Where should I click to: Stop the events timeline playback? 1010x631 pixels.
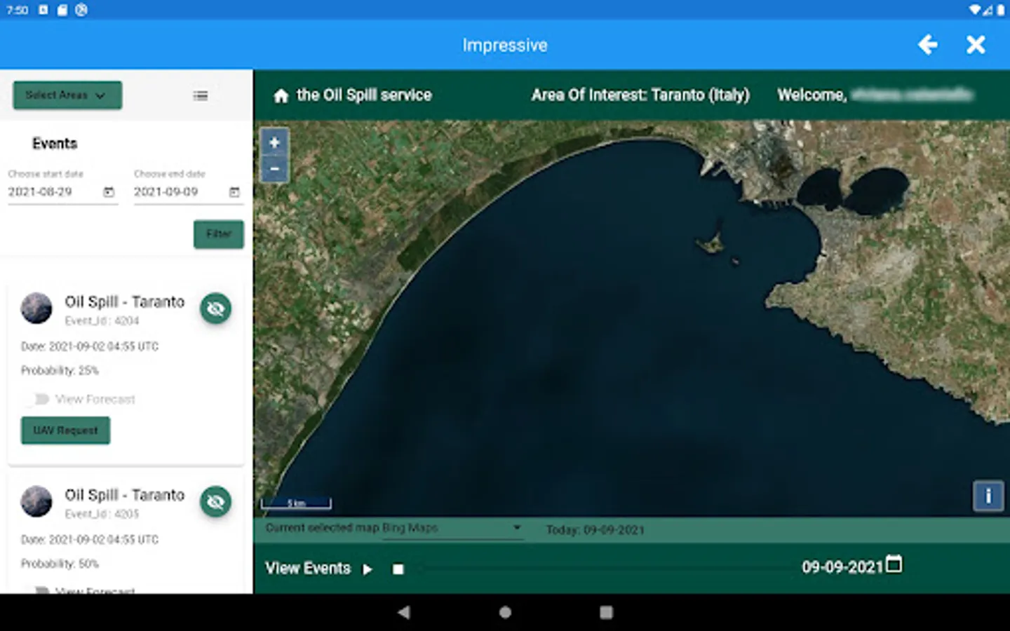pyautogui.click(x=398, y=569)
